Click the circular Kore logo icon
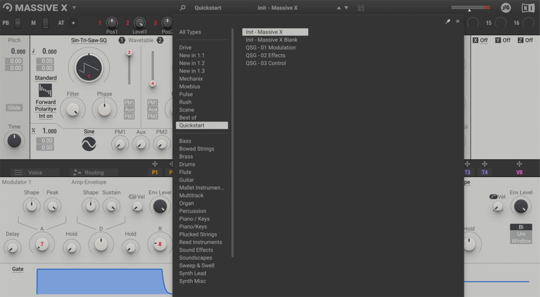Viewport: 540px width, 297px height. pyautogui.click(x=506, y=7)
